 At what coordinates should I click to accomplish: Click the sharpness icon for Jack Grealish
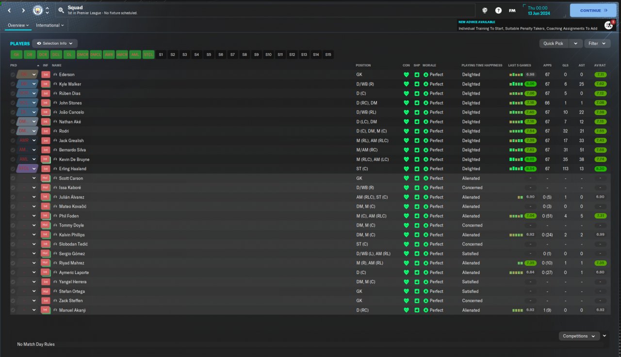pyautogui.click(x=417, y=141)
